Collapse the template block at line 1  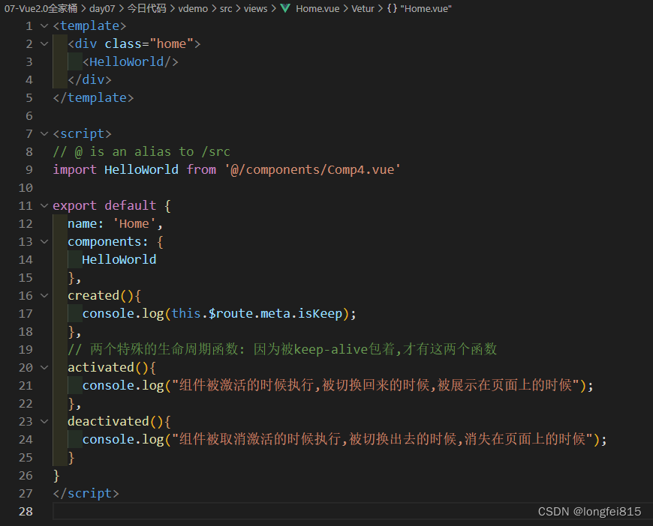click(x=44, y=26)
